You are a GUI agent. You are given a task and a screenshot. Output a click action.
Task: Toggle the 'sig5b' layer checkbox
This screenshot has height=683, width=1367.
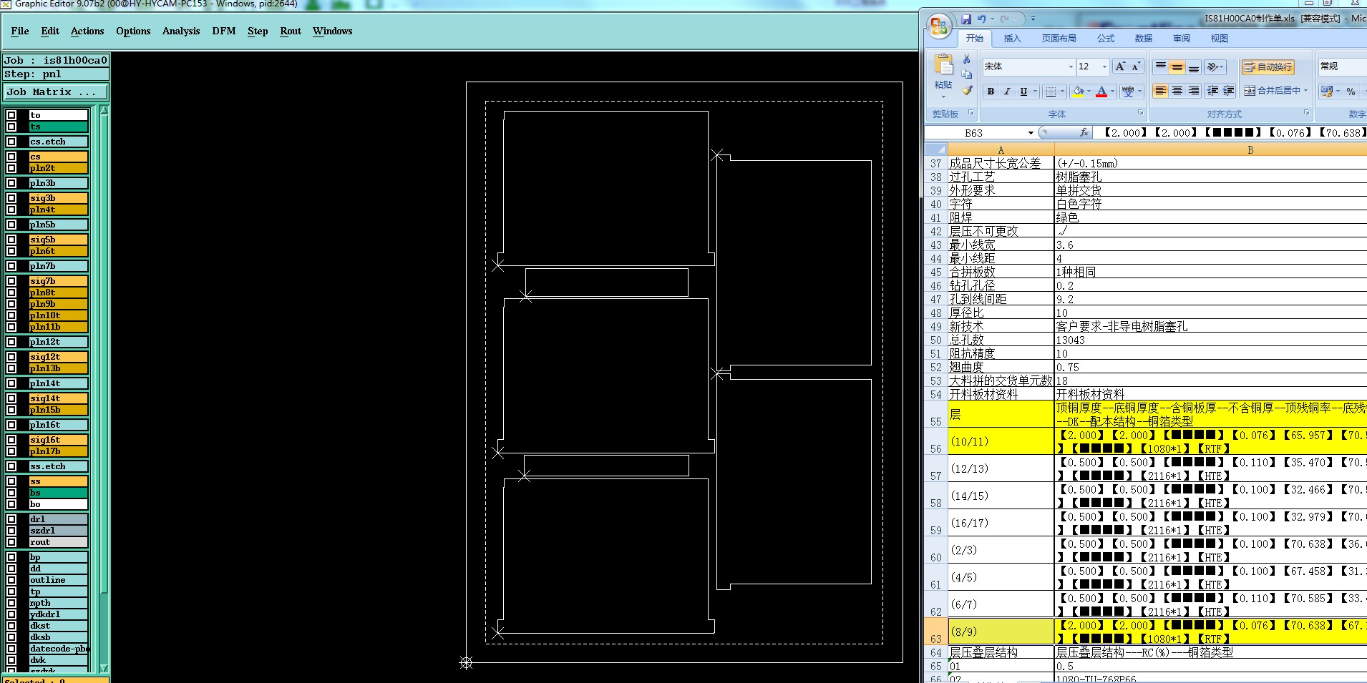[11, 240]
